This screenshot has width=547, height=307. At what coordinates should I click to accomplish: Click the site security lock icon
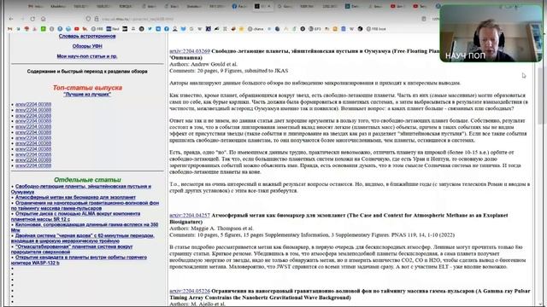97,19
